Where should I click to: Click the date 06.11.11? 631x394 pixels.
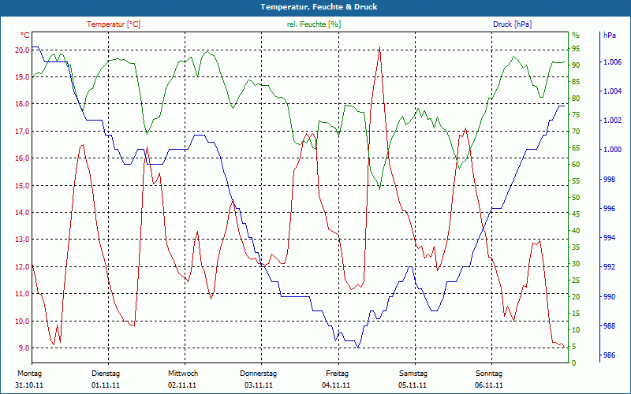tap(489, 385)
